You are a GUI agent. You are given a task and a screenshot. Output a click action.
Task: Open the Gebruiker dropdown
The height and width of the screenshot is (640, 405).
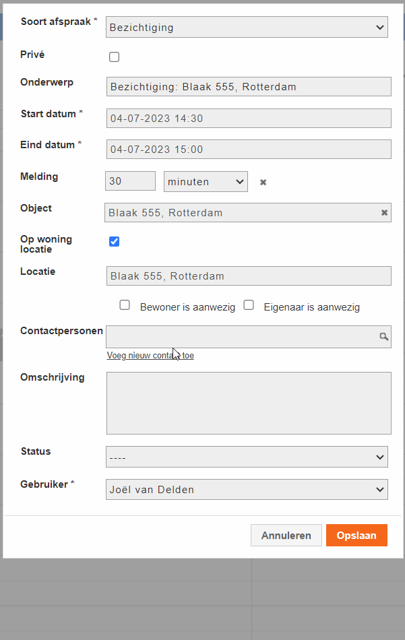coord(247,489)
